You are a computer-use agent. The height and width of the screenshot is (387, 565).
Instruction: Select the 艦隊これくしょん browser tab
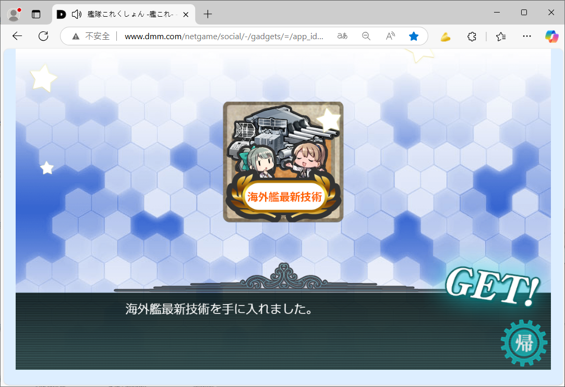[124, 15]
